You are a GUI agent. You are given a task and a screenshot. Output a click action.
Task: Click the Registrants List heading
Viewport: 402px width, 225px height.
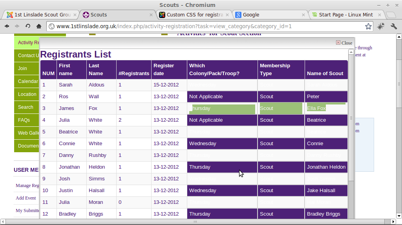76,54
